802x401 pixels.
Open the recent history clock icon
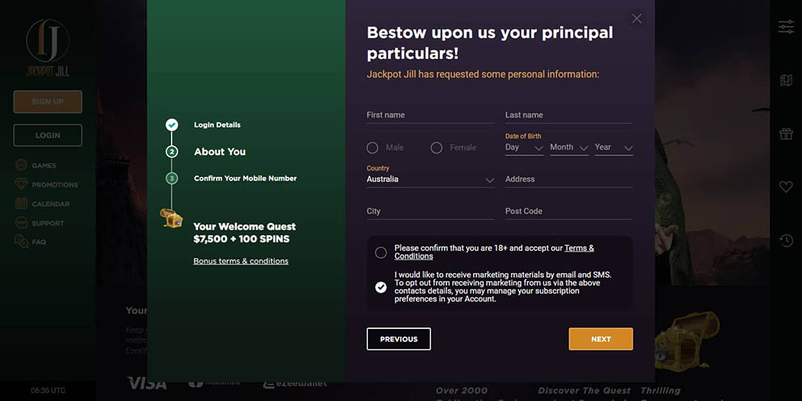tap(785, 240)
